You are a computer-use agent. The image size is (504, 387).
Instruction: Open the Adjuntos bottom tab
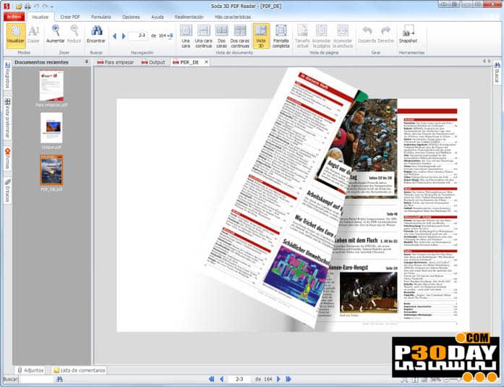click(x=30, y=370)
